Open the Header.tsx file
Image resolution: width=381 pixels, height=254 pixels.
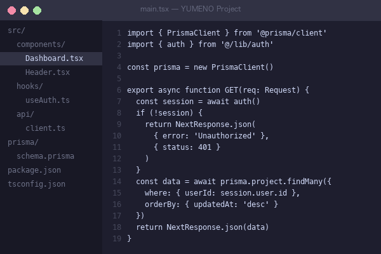(47, 72)
